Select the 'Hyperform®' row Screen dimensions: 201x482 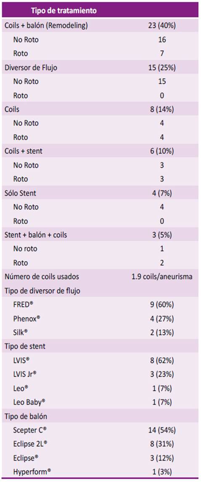click(x=100, y=472)
